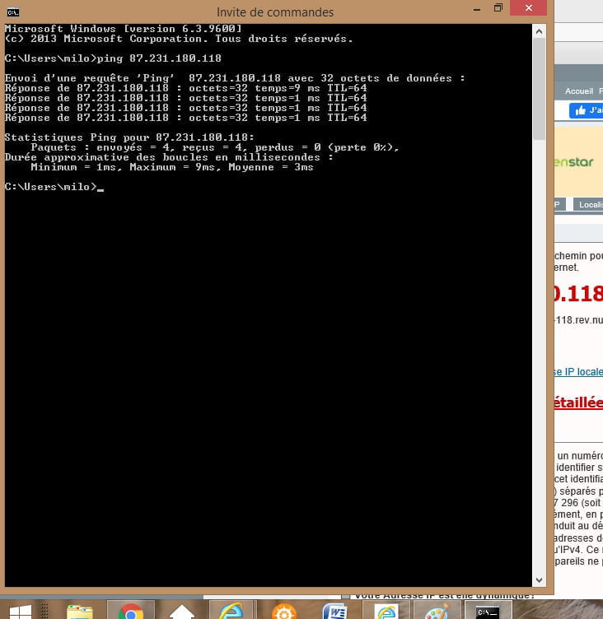Minimize the Invite de commandes window

(x=477, y=9)
